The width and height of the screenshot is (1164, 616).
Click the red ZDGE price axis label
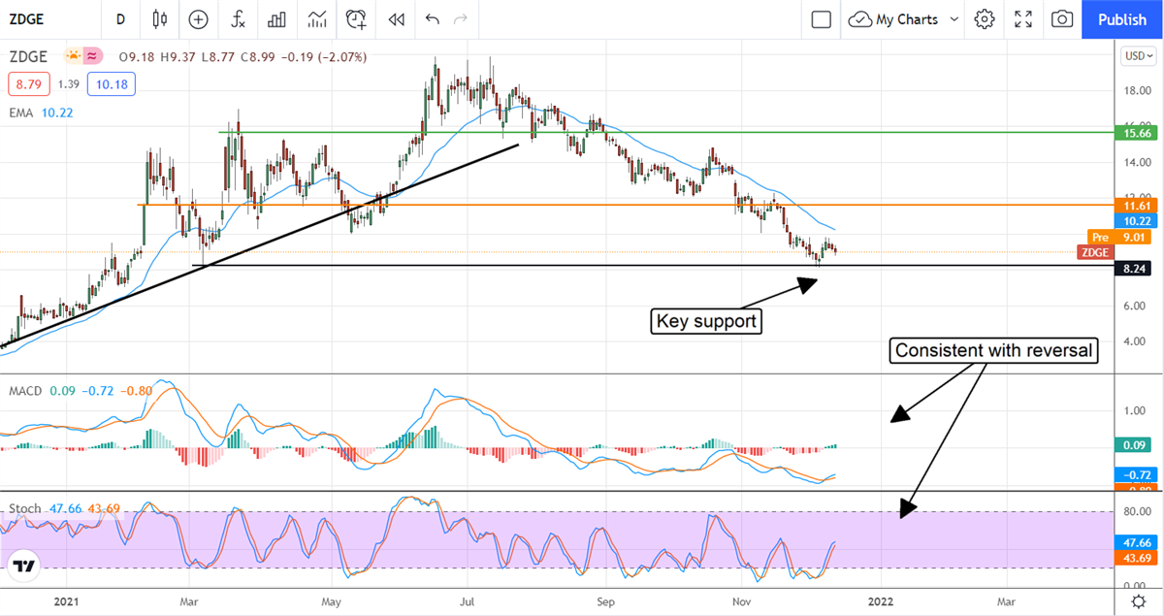[x=1095, y=252]
